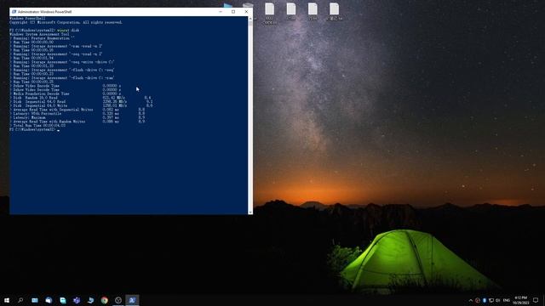
Task: Open the notification action center
Action: [536, 300]
